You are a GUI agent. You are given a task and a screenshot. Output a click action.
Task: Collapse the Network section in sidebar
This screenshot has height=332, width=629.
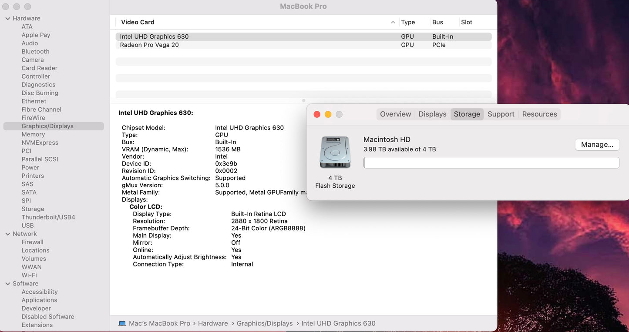pyautogui.click(x=8, y=234)
